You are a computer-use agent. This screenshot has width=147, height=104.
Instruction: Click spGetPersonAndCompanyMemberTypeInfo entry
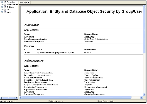(56, 53)
